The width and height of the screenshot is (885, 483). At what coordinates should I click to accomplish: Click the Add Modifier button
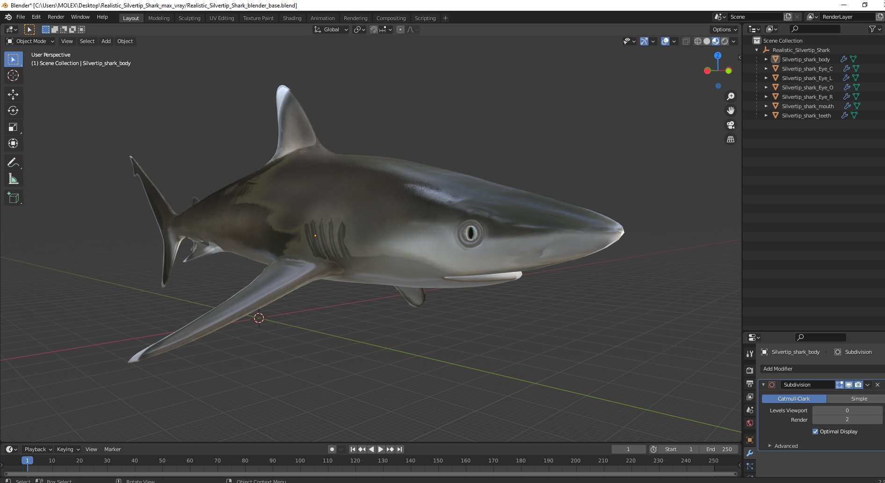coord(822,369)
